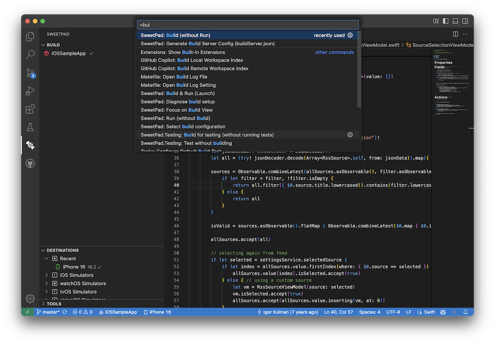Select SweetPad: Diagnose build setup from the palette

pyautogui.click(x=193, y=101)
